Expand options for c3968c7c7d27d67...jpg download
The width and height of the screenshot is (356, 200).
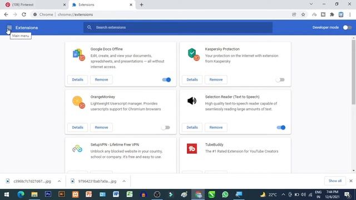(x=60, y=181)
